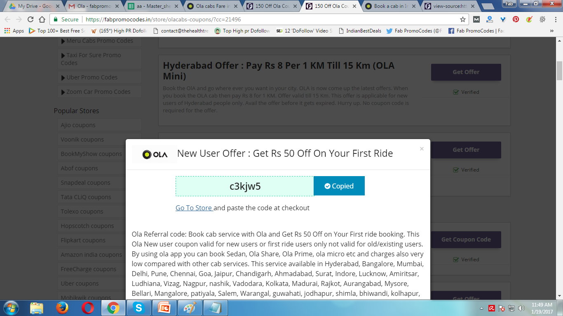Open the Top 100+ Best Free bookmark
563x316 pixels.
(x=57, y=31)
